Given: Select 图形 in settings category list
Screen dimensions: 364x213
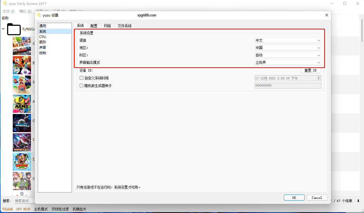Looking at the screenshot, I should [x=55, y=42].
